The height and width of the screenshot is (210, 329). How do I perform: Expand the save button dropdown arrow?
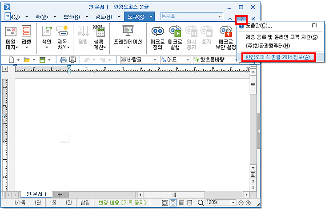pos(49,60)
